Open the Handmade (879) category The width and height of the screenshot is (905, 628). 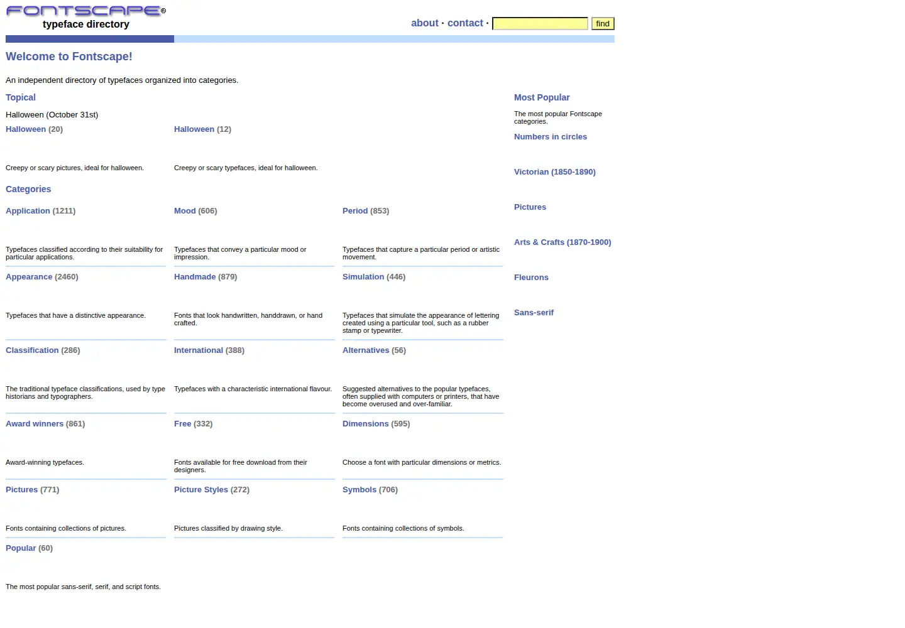click(x=206, y=277)
